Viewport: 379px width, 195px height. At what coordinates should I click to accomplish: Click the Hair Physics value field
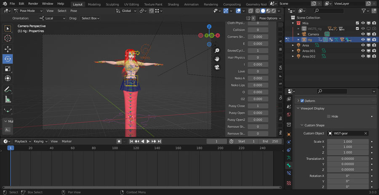258,58
